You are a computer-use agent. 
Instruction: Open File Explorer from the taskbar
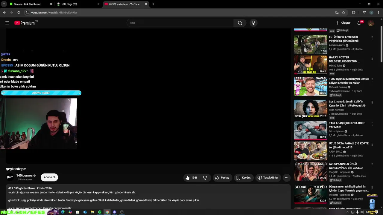(92, 212)
